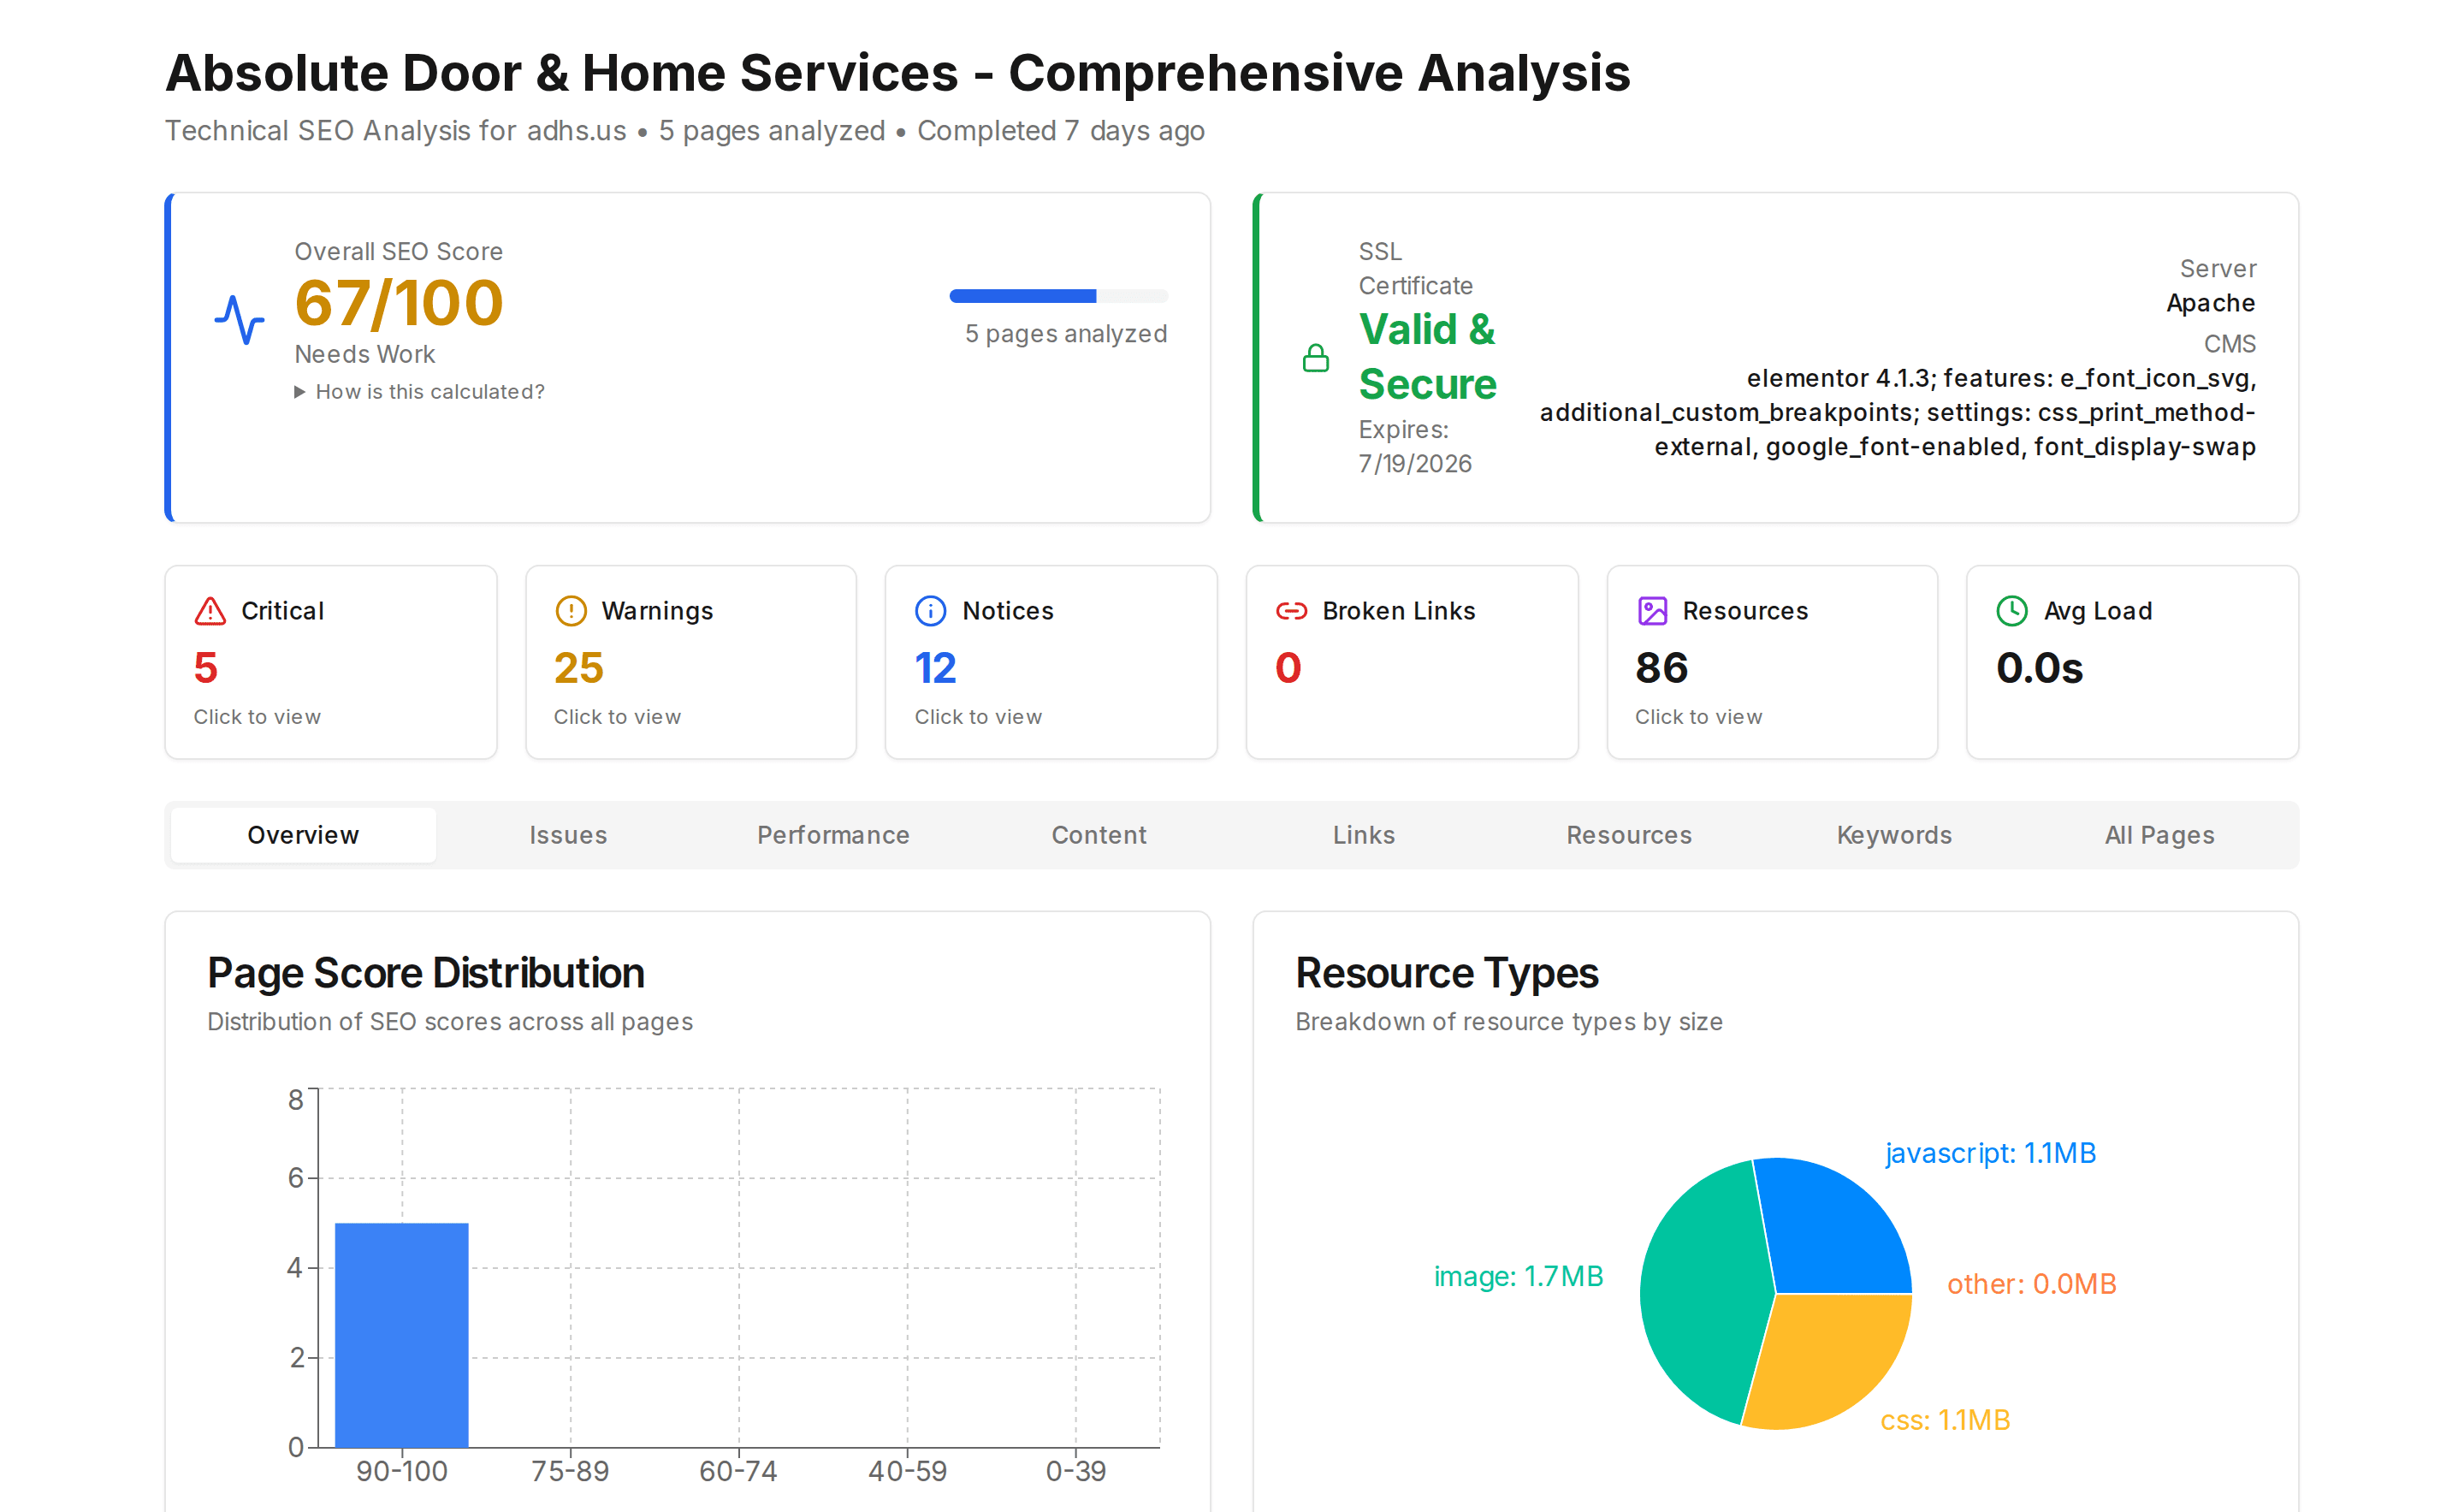Click the elementor CMS details text

click(x=1897, y=412)
